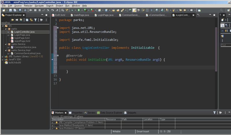Image resolution: width=231 pixels, height=135 pixels.
Task: Open Markers view menu three dots
Action: coord(225,113)
